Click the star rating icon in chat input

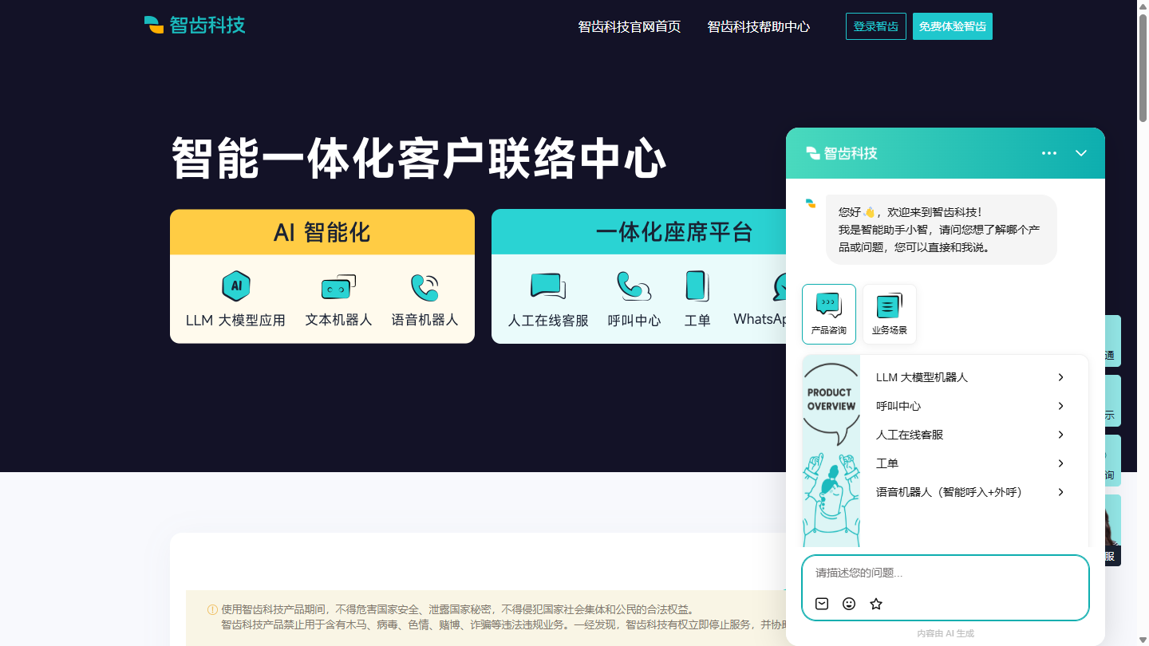click(x=876, y=604)
